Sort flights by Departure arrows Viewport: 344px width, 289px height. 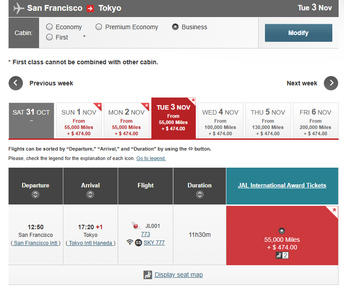(35, 195)
